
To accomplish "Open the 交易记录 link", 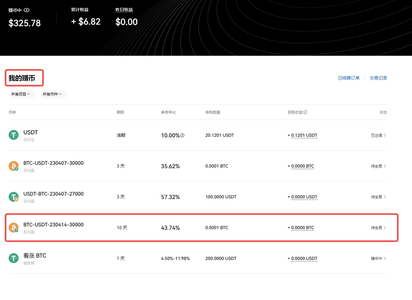I will point(379,78).
